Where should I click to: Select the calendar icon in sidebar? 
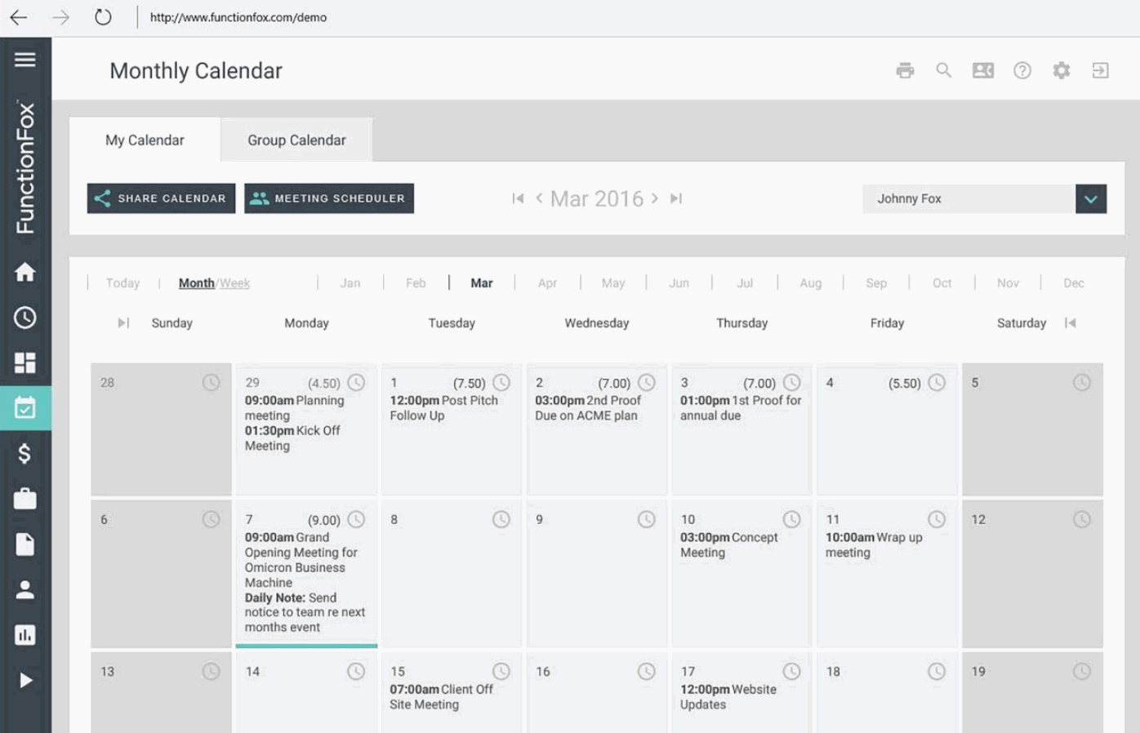25,407
